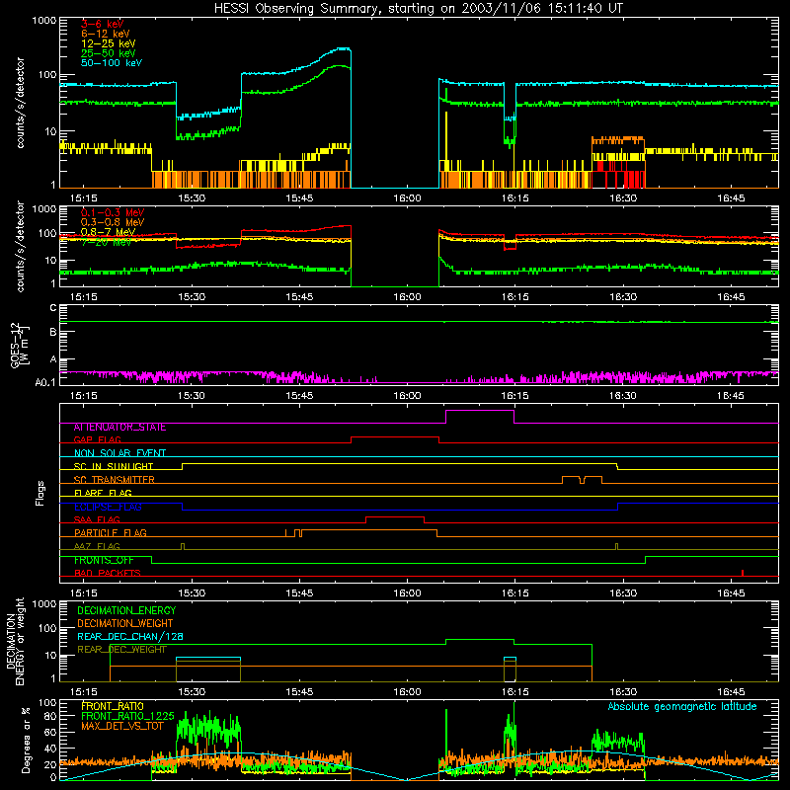The image size is (790, 790).
Task: Click the FRONT_RATIO legend entry
Action: pos(113,707)
